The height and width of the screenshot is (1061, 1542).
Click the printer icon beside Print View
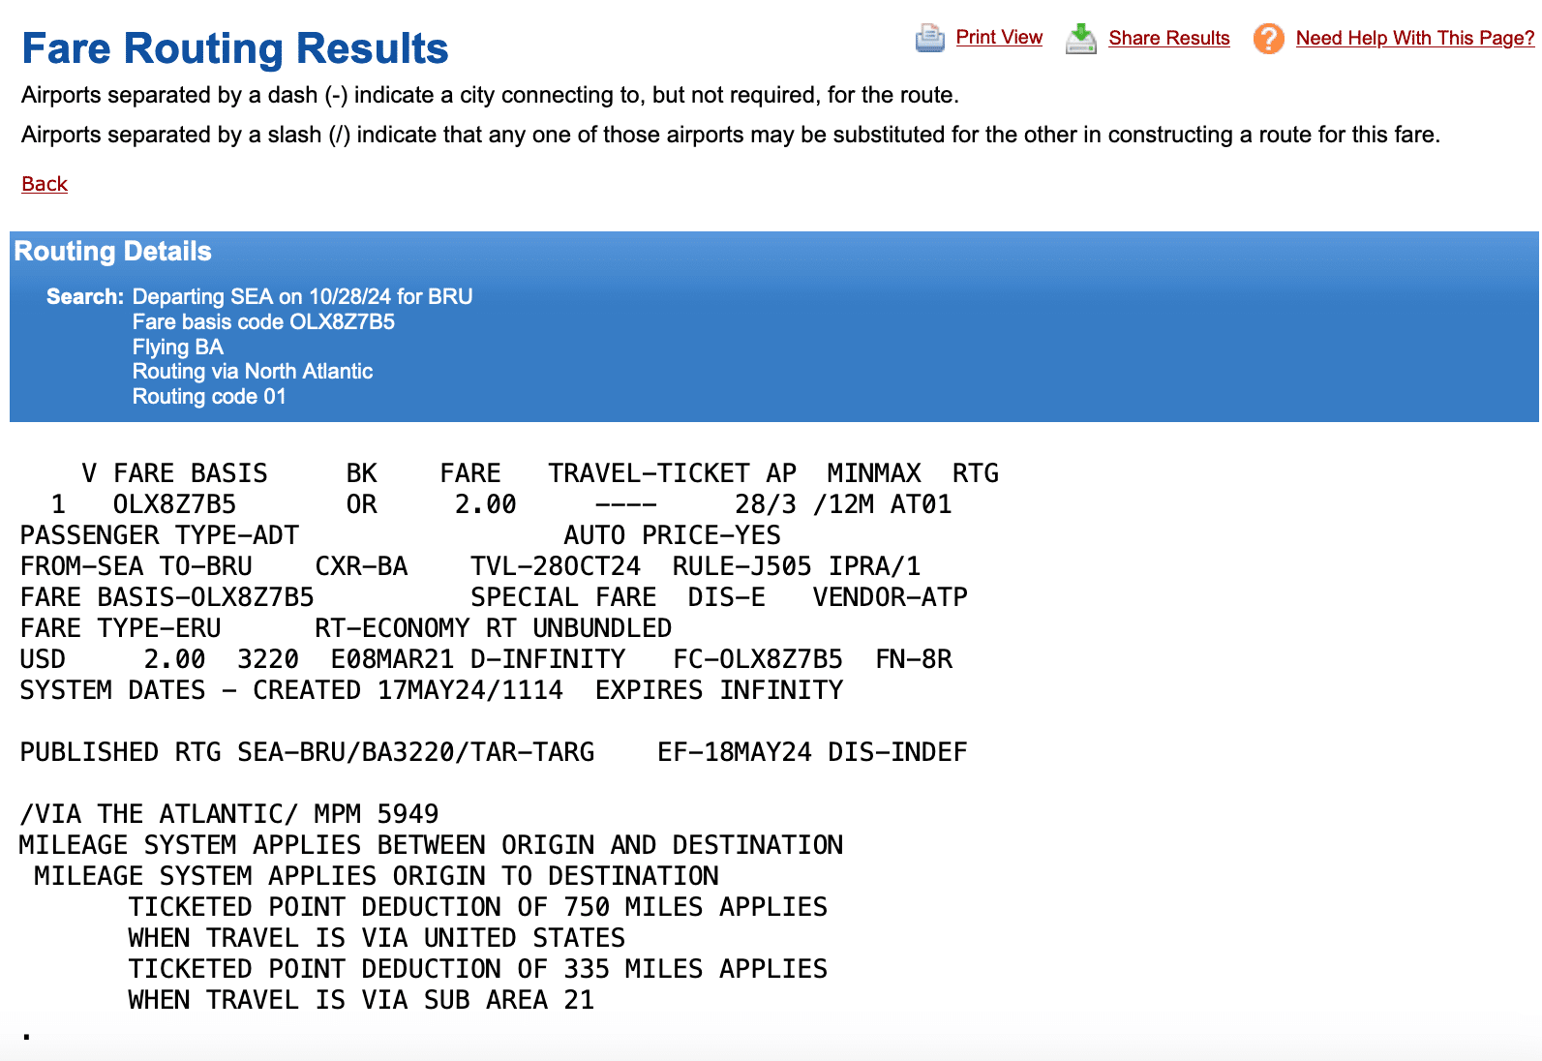pyautogui.click(x=929, y=38)
